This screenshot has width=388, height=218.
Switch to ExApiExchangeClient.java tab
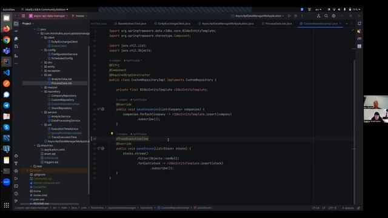[172, 24]
